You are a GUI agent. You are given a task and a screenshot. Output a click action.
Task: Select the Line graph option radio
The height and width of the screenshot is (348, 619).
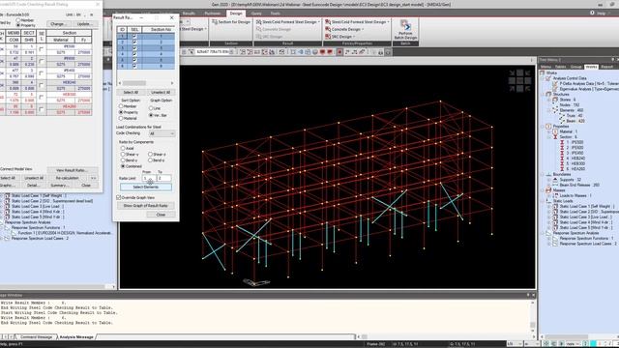point(151,108)
